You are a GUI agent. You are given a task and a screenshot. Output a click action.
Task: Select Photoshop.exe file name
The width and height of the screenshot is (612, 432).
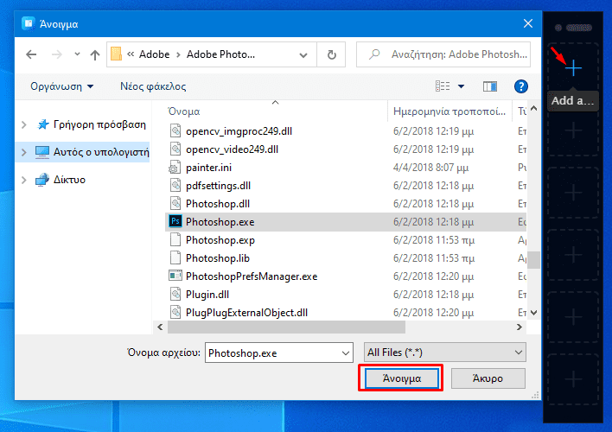220,222
